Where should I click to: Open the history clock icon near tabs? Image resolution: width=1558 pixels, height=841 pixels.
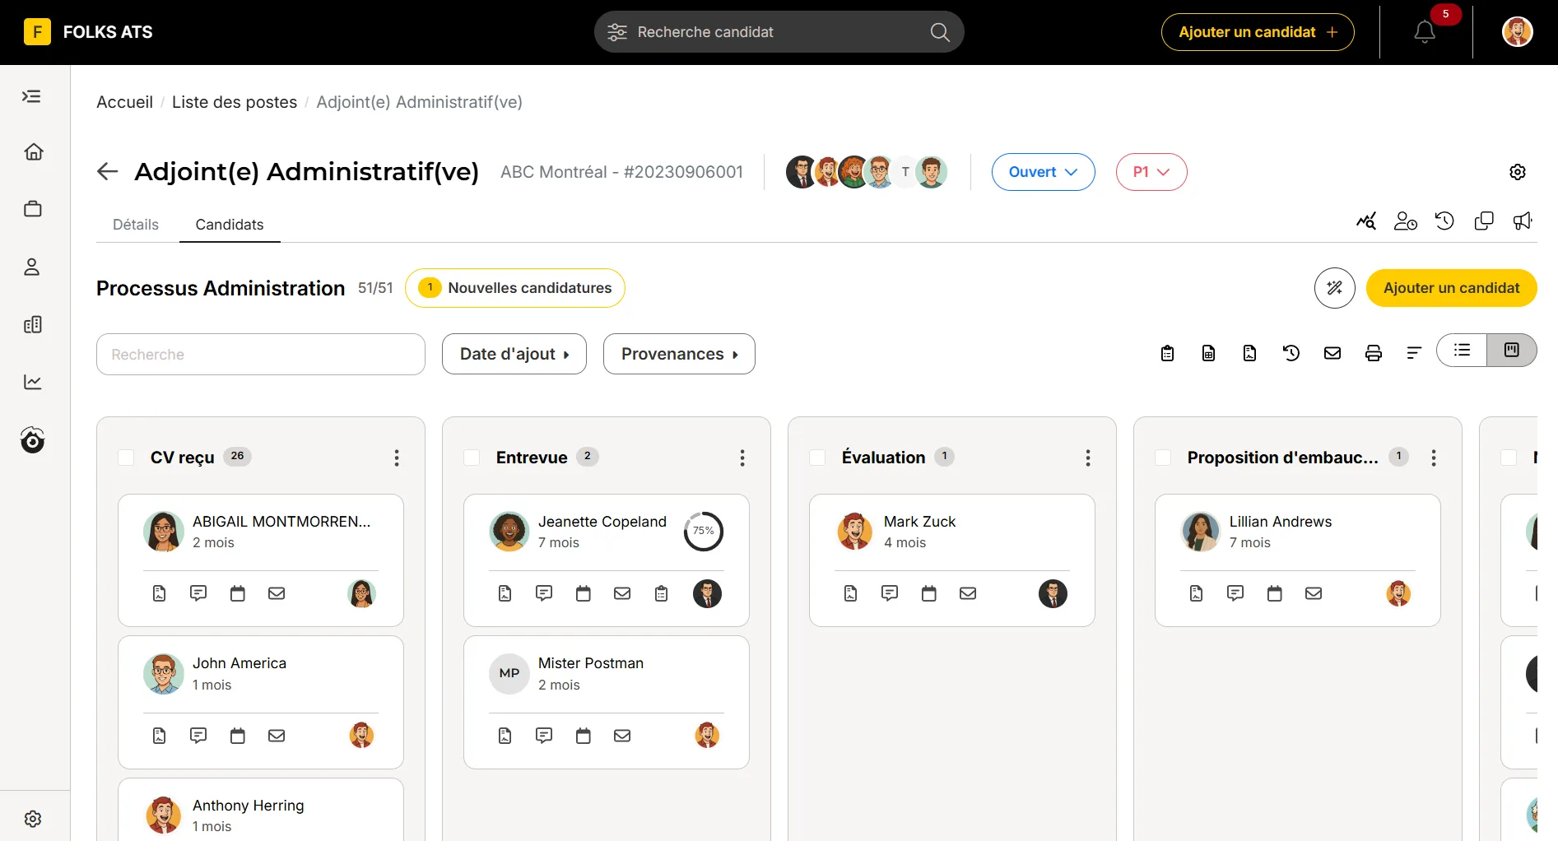point(1444,221)
